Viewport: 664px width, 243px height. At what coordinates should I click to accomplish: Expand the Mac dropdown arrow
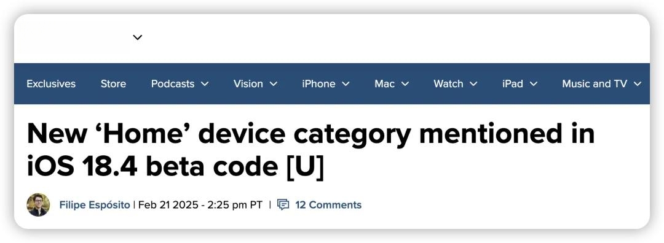[405, 83]
